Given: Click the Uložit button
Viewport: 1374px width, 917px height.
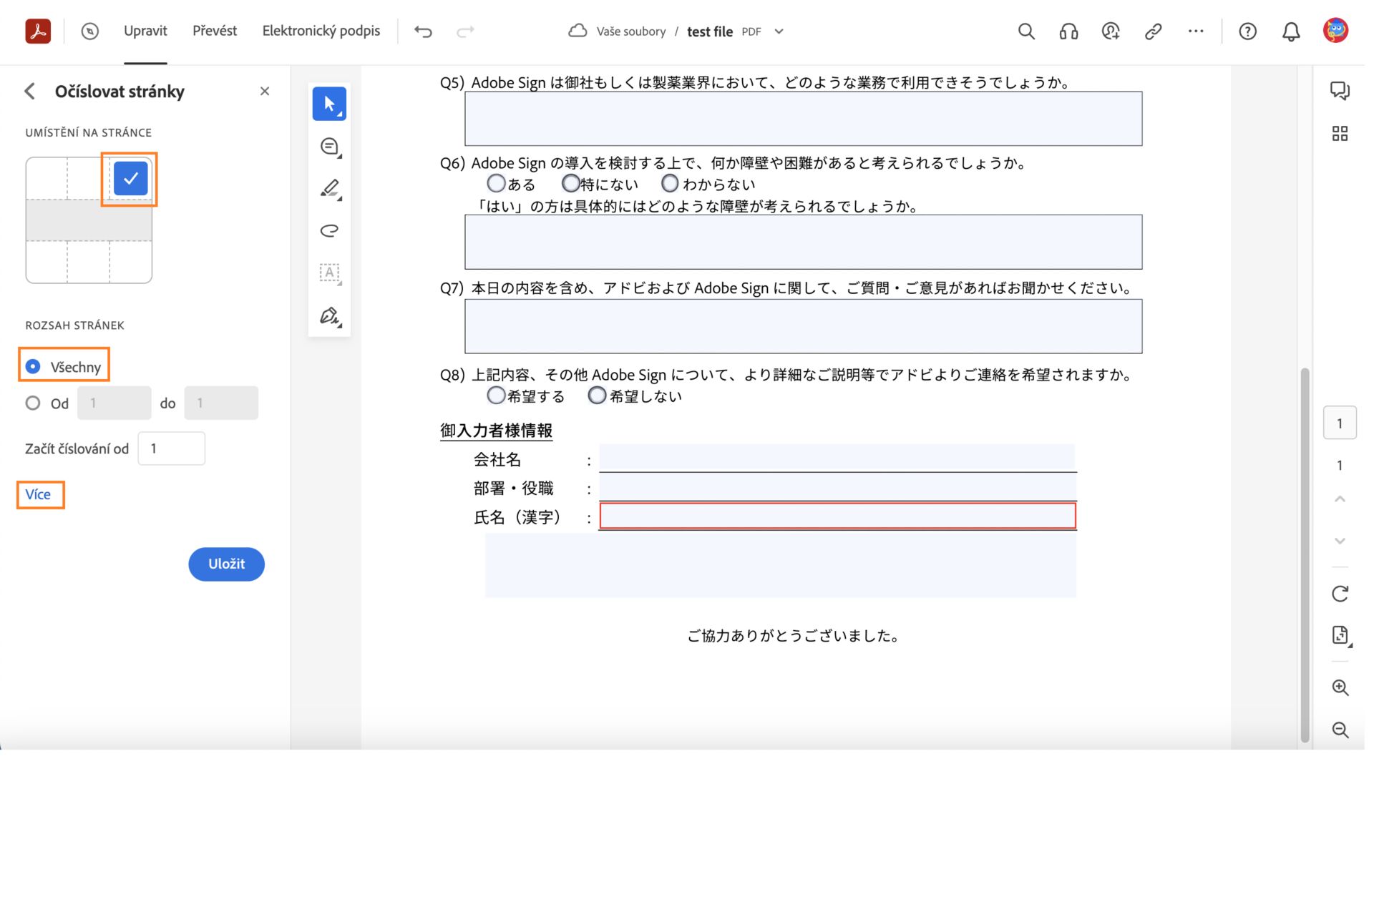Looking at the screenshot, I should tap(227, 564).
